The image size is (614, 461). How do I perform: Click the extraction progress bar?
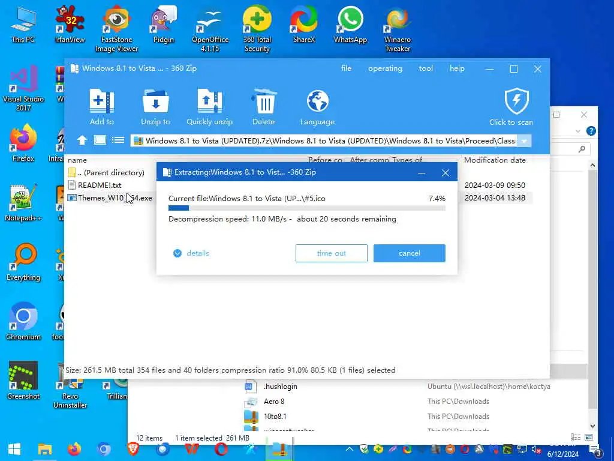306,208
